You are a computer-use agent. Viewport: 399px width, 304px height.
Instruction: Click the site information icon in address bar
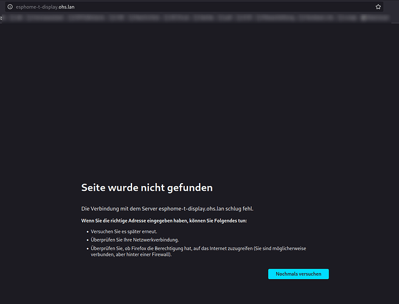coord(8,7)
